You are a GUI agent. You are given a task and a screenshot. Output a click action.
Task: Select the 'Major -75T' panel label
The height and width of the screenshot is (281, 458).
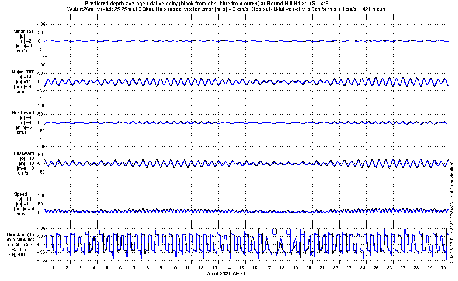tap(23, 72)
